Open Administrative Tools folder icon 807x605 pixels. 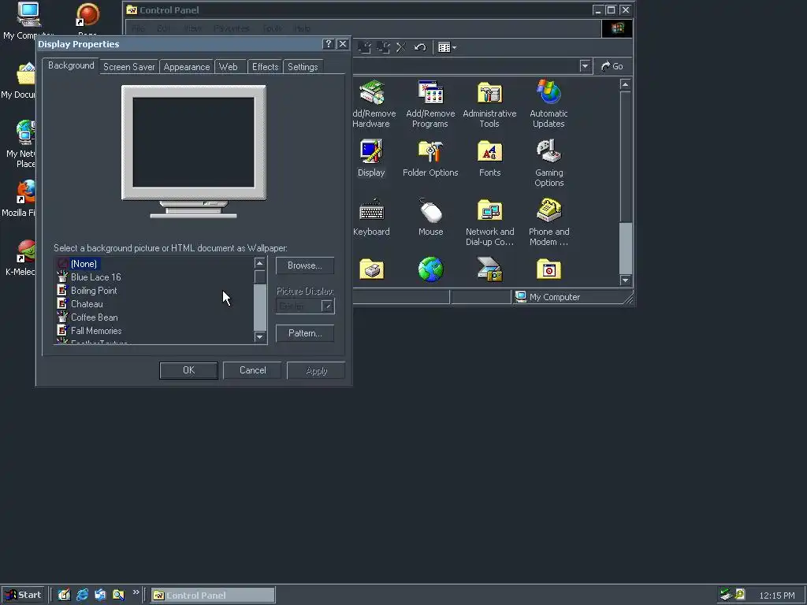point(489,103)
